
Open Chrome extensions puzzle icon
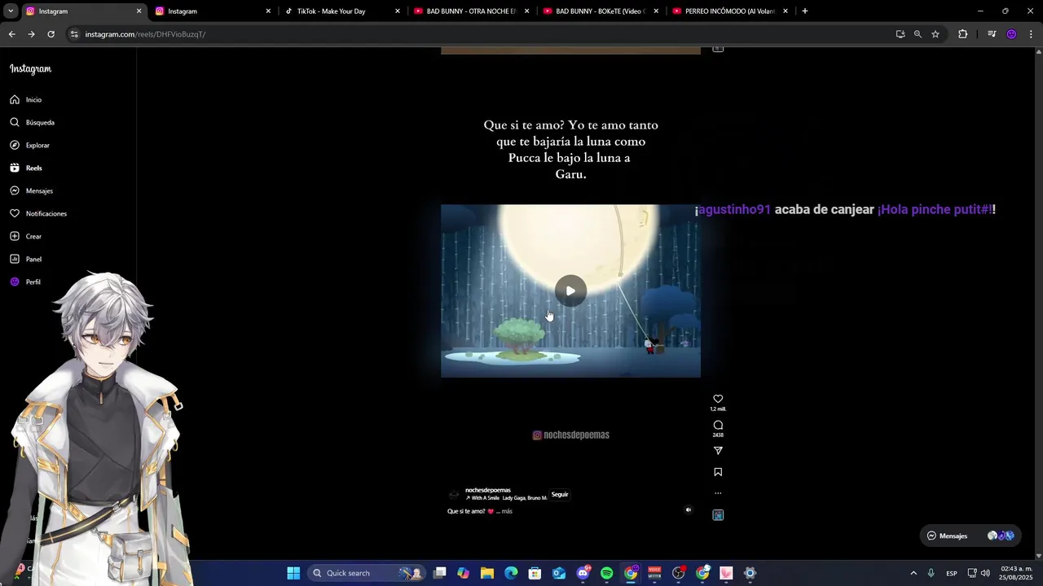(963, 34)
